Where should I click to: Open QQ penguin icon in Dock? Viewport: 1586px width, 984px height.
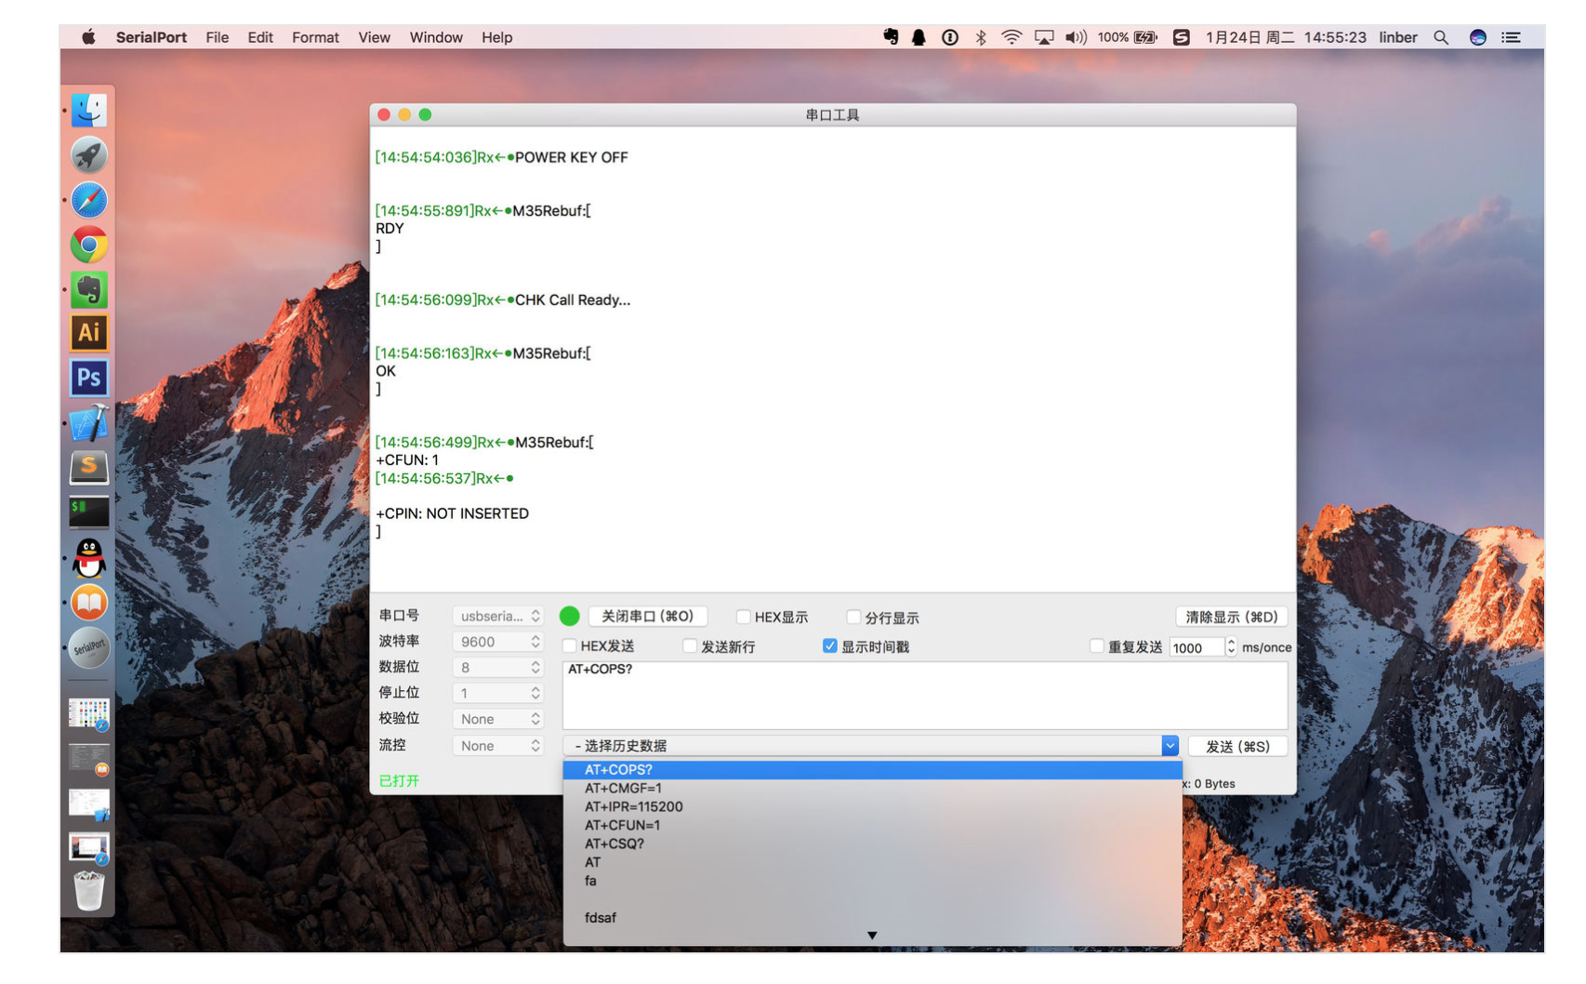pos(89,557)
